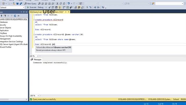Open a file with the folder icon
The image size is (186, 105).
pyautogui.click(x=14, y=3)
